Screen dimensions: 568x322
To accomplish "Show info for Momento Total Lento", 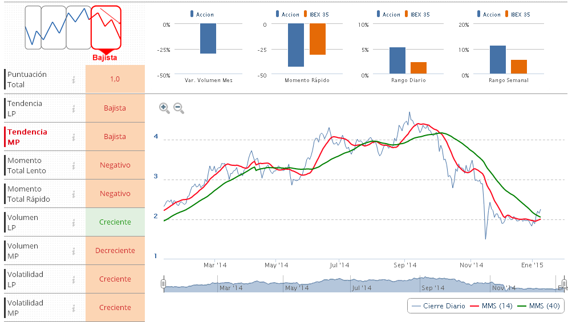I will click(74, 165).
